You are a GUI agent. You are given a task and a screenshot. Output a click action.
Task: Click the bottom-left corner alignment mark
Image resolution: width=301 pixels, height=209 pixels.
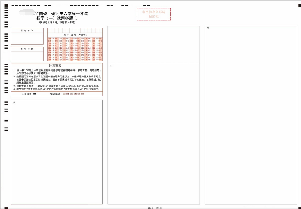click(6, 208)
